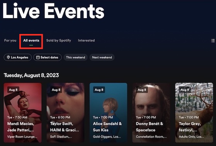
Task: Switch to the For you tab
Action: point(10,41)
